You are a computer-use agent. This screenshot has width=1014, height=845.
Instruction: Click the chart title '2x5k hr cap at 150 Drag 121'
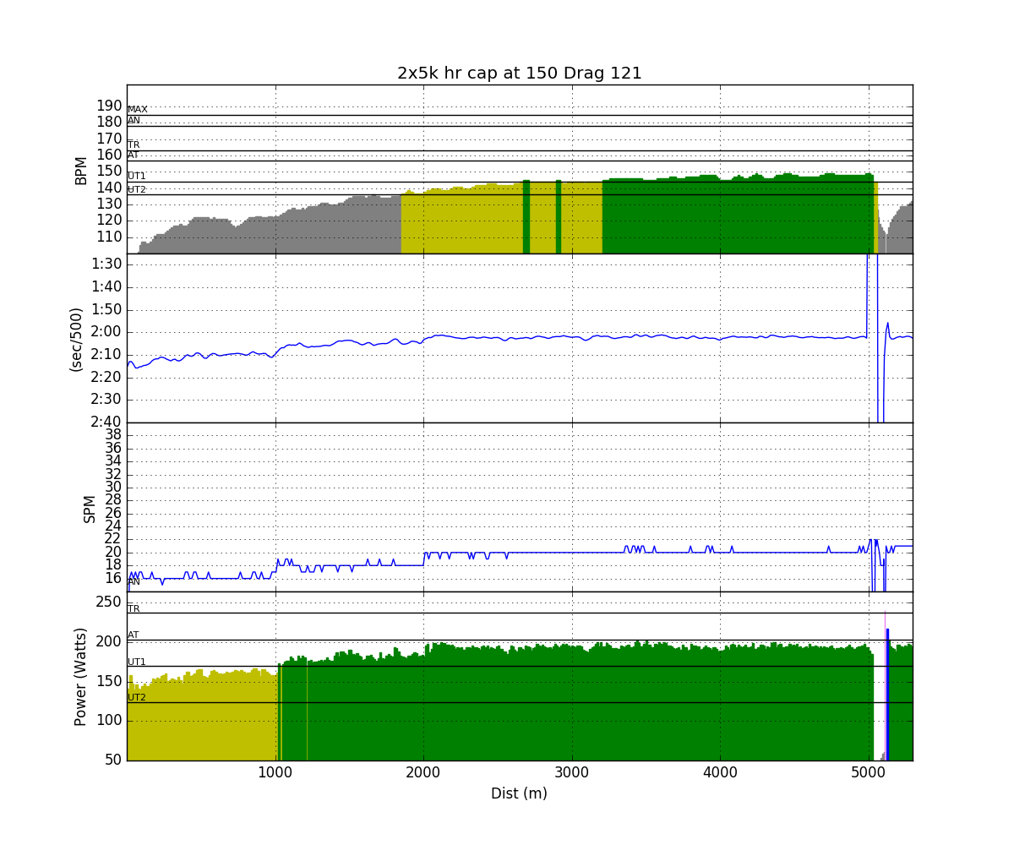click(x=519, y=74)
